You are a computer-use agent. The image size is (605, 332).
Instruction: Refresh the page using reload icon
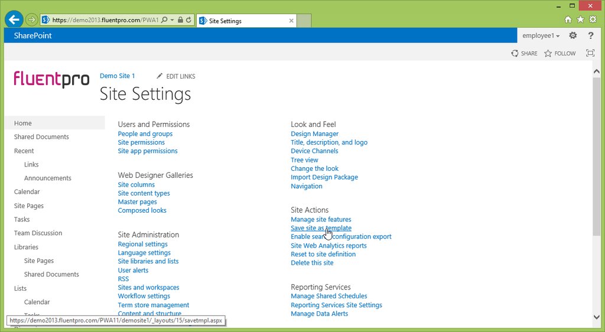(188, 19)
